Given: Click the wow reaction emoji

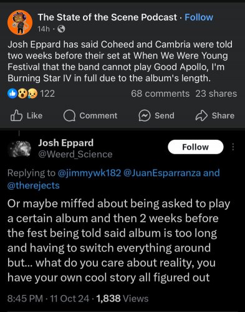Looking at the screenshot, I should [x=22, y=94].
